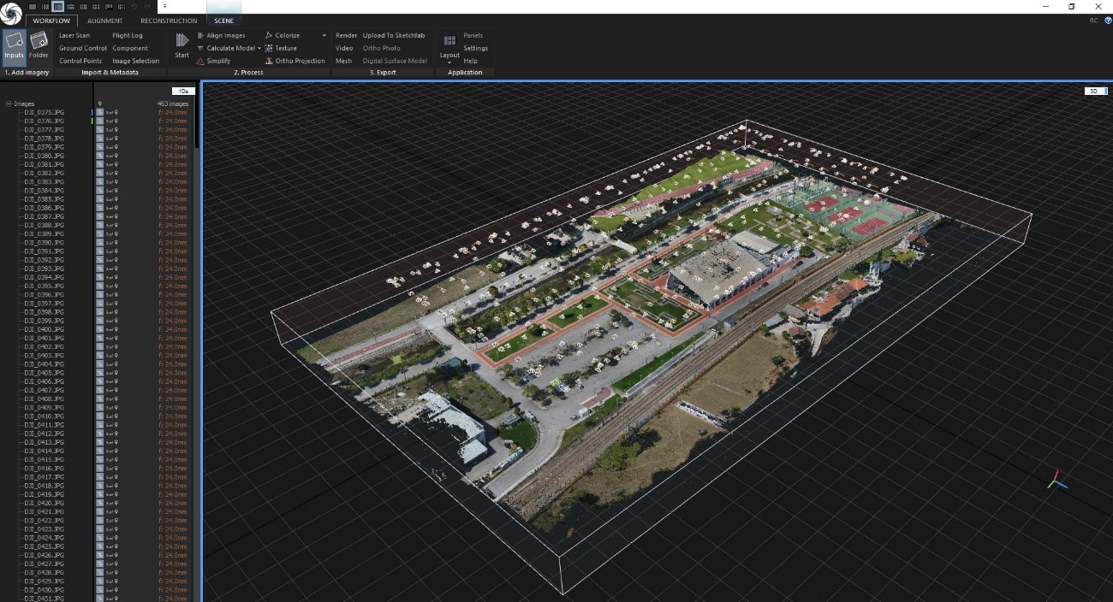Open the Layout button in Application group
Image resolution: width=1113 pixels, height=602 pixels.
click(x=449, y=47)
